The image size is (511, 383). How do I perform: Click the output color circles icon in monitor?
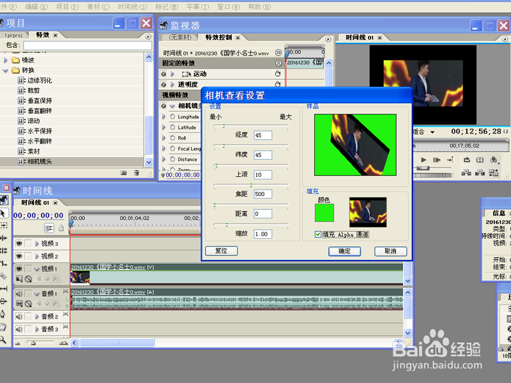point(494,160)
